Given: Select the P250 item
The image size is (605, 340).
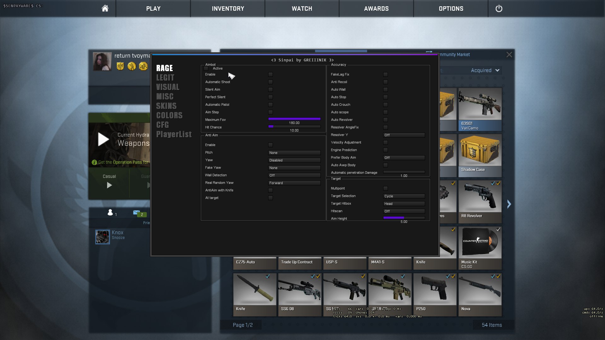Looking at the screenshot, I should pos(435,295).
